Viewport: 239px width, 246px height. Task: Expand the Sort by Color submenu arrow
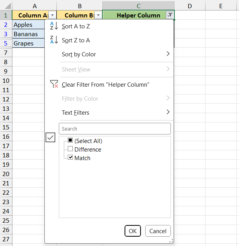[168, 54]
